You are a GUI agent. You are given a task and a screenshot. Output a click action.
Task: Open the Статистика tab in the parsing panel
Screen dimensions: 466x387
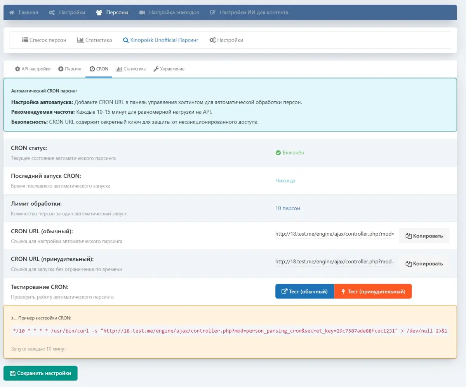pos(131,69)
